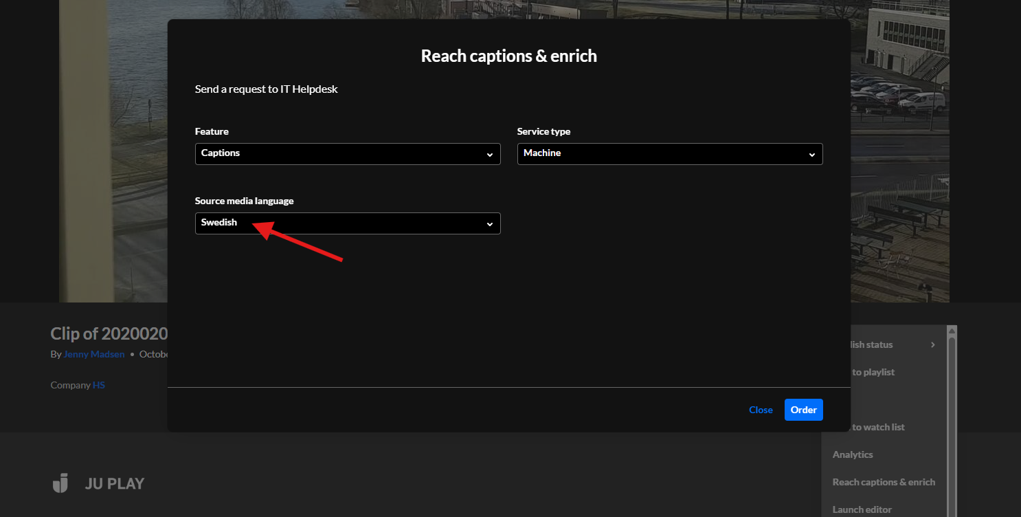The width and height of the screenshot is (1021, 517).
Task: Click the JU logo icon in footer
Action: click(60, 483)
